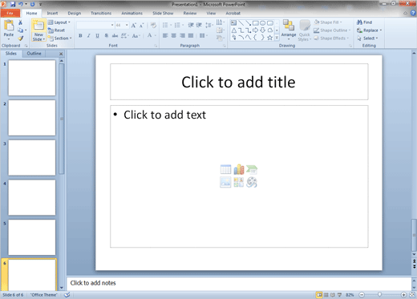Decrease list indent level
The height and width of the screenshot is (299, 417).
pyautogui.click(x=191, y=25)
